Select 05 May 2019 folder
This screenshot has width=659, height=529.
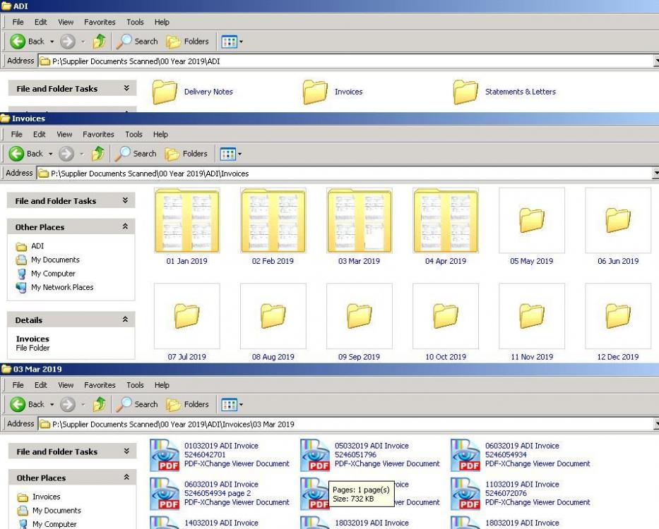pos(532,226)
